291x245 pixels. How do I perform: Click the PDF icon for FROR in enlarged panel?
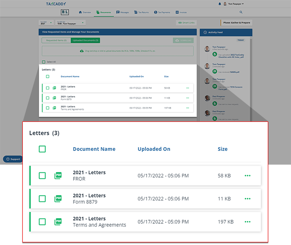[58, 176]
